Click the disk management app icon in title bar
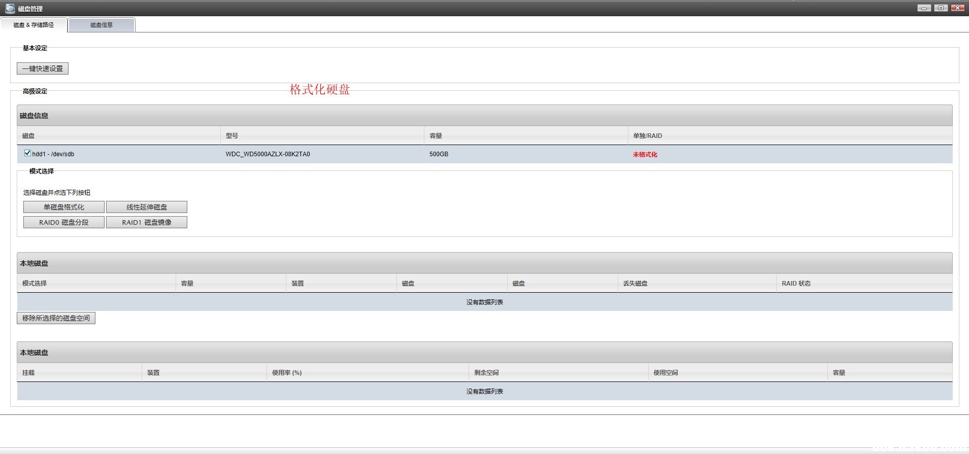 click(10, 8)
